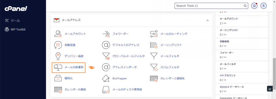Click PostgreSQL データベース statistic label

coord(233,98)
